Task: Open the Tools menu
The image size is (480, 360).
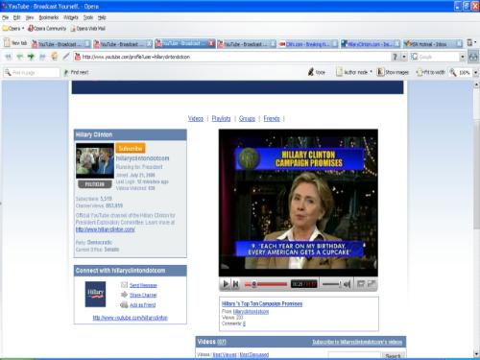Action: click(88, 17)
